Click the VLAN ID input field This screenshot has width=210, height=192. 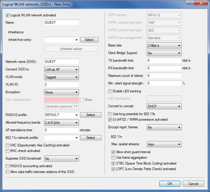[x=62, y=85]
